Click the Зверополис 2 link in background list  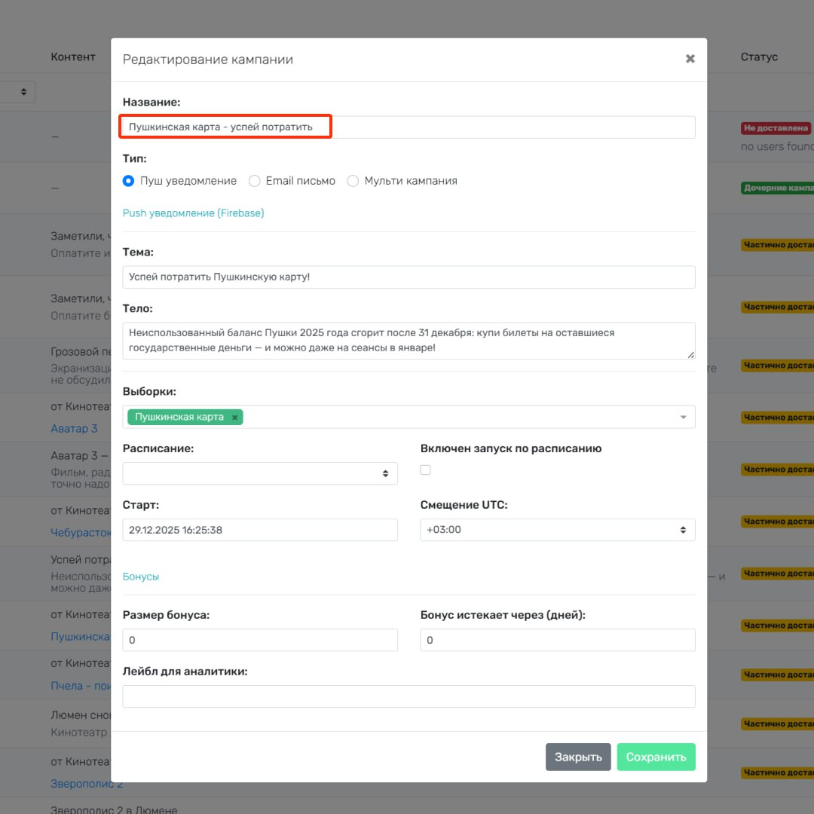(87, 784)
